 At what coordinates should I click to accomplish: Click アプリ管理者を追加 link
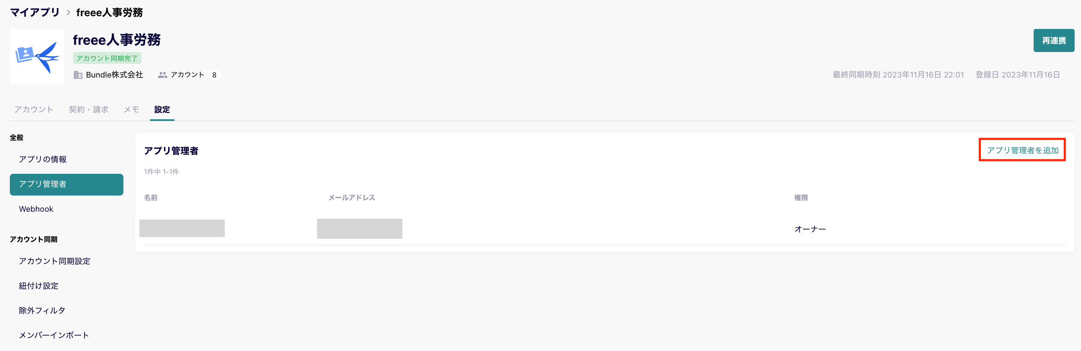[x=1023, y=150]
